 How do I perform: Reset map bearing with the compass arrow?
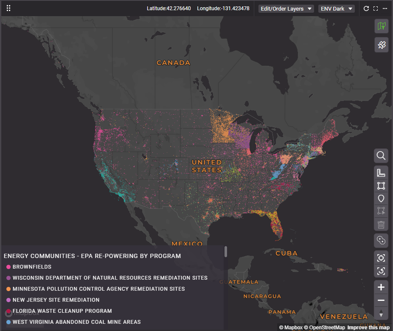click(x=381, y=314)
